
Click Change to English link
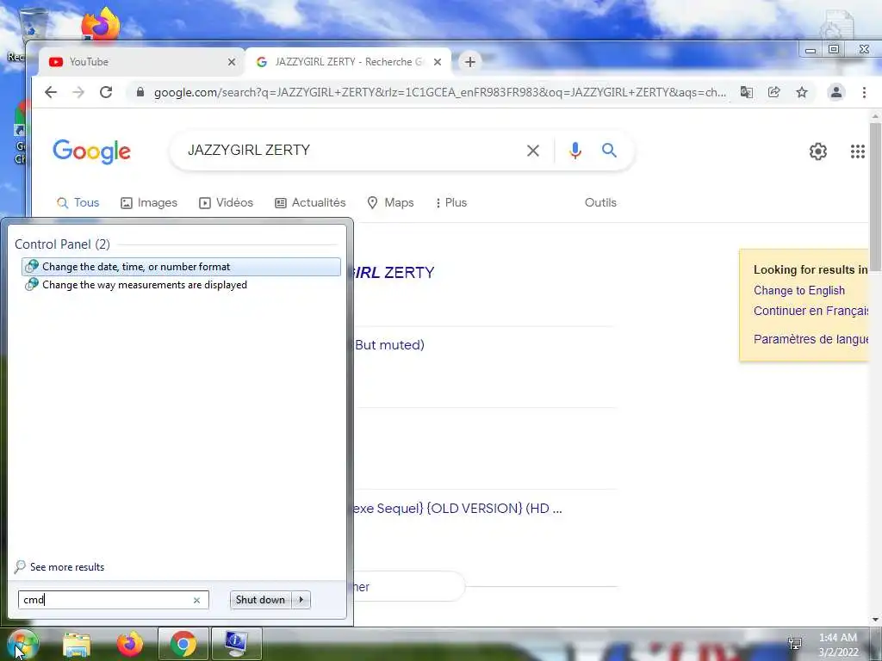click(798, 291)
